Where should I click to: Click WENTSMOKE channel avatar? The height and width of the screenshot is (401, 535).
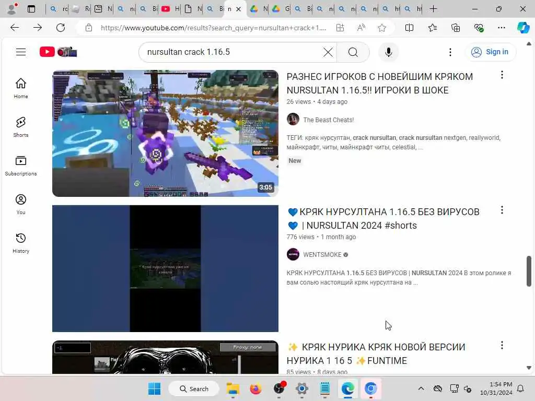(293, 254)
